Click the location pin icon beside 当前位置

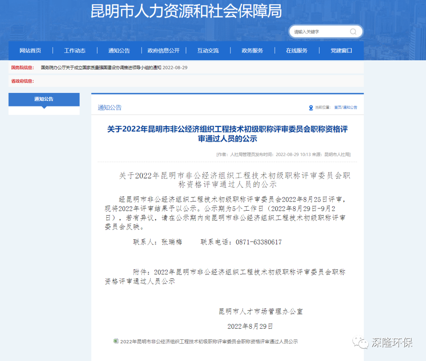point(311,107)
